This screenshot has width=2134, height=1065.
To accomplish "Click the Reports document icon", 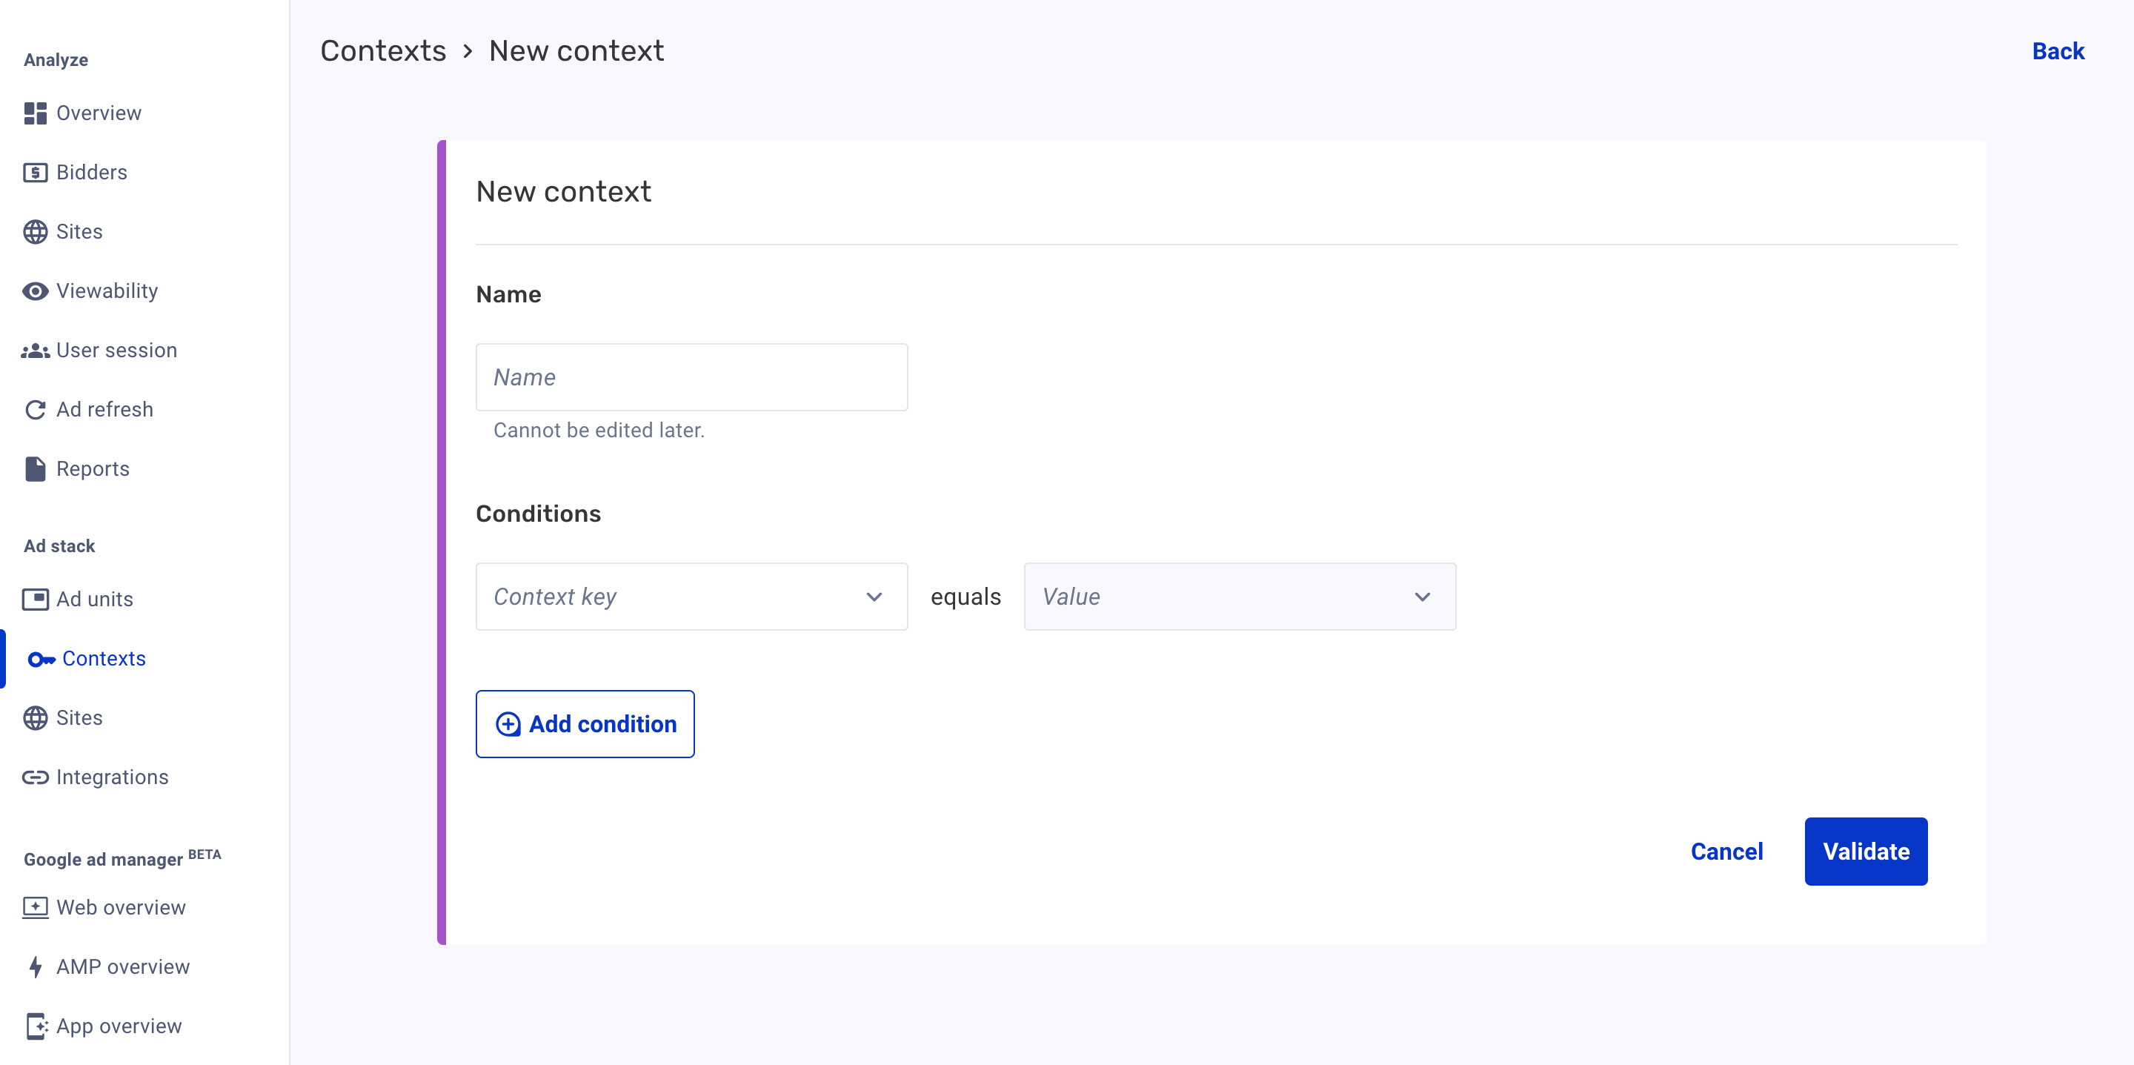I will pyautogui.click(x=35, y=469).
